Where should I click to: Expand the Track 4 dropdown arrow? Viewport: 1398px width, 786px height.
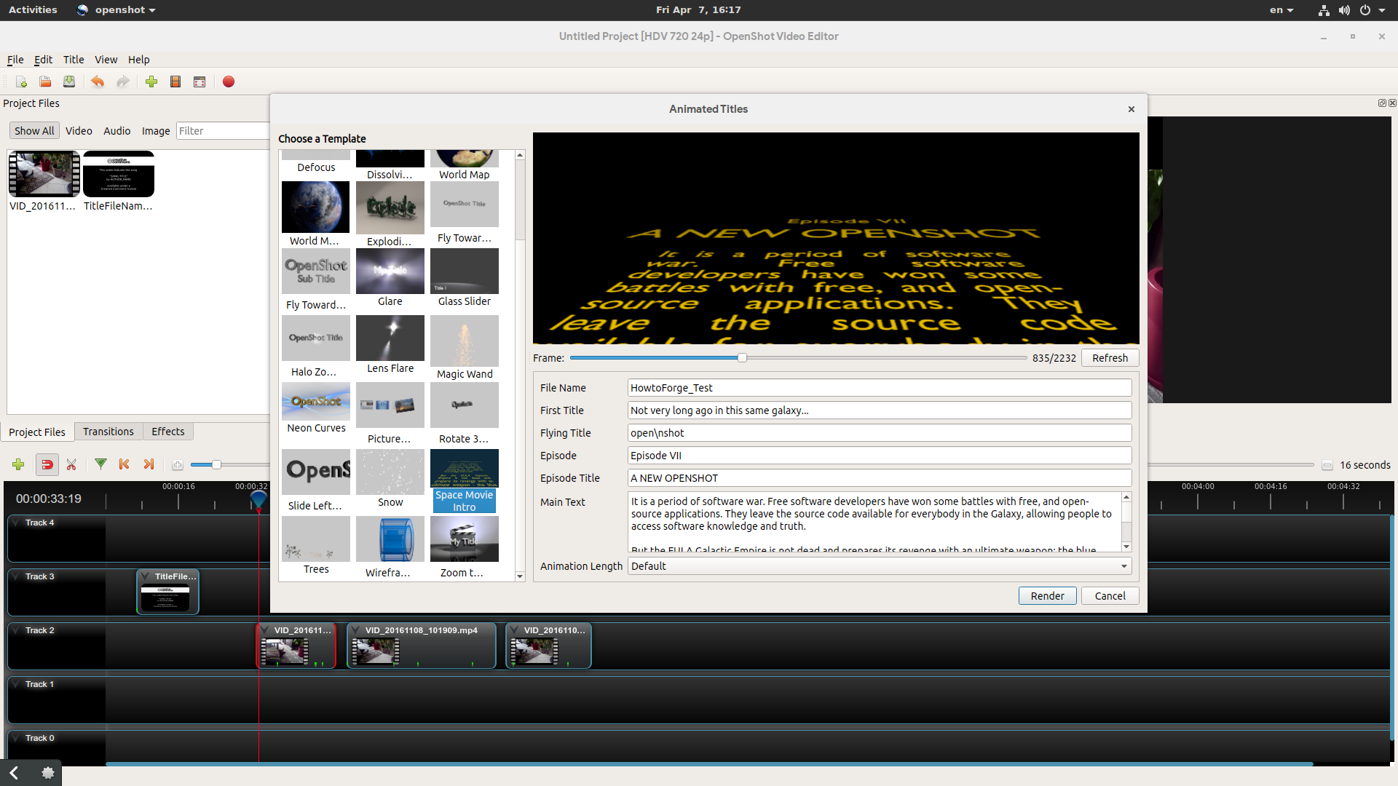click(17, 523)
